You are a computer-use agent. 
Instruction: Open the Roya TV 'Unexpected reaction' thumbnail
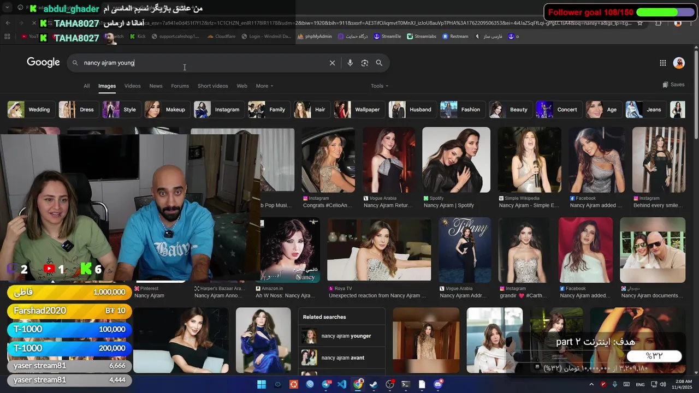[x=379, y=249]
